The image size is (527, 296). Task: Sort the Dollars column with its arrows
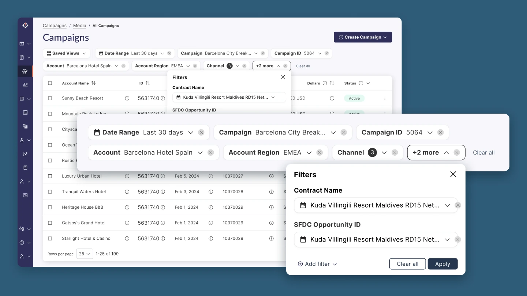tap(332, 83)
